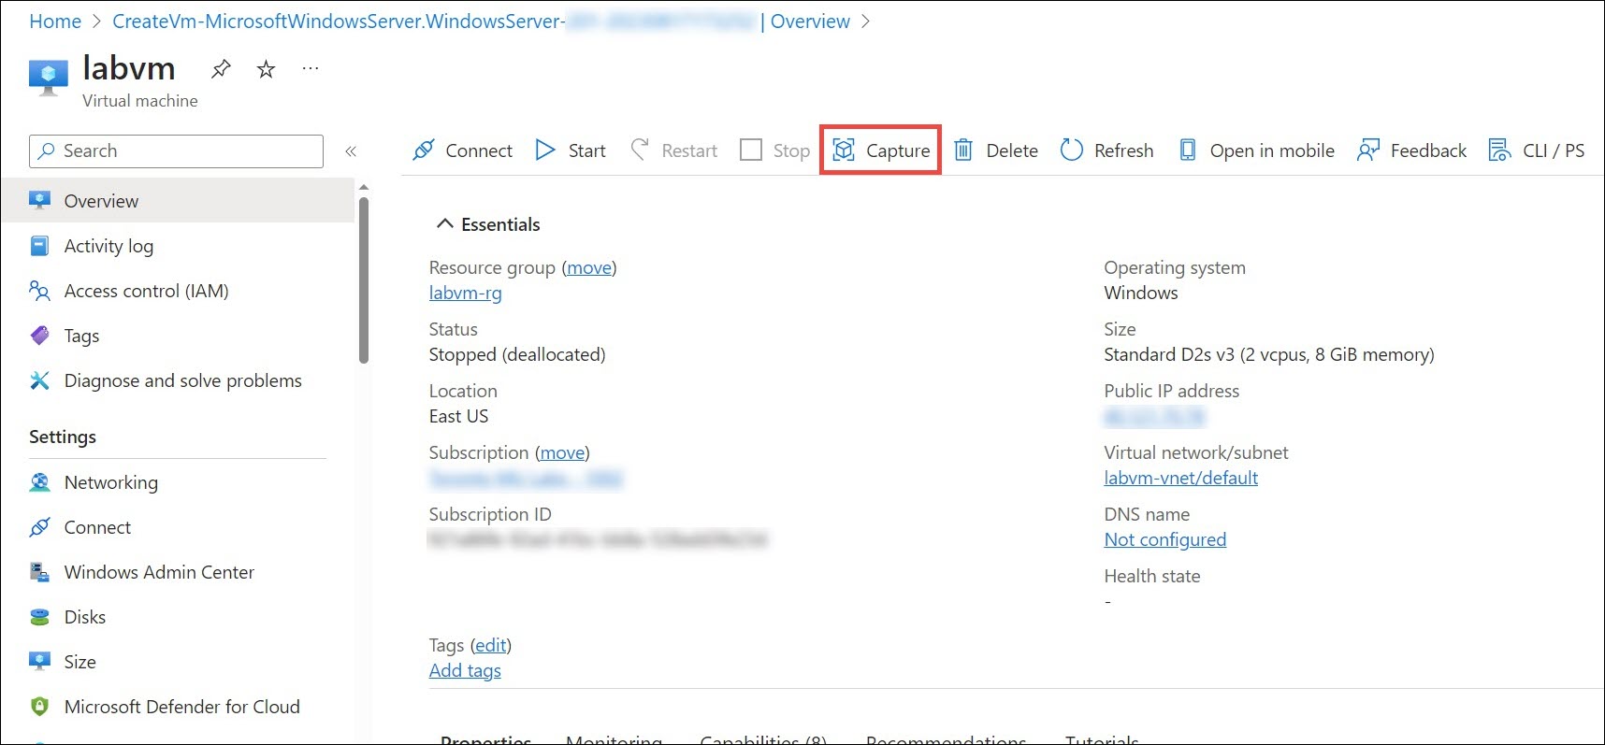Click the sidebar Connect plug icon under Settings
The image size is (1605, 745).
click(39, 527)
